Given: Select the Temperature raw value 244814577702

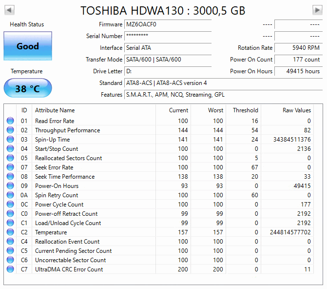Looking at the screenshot, I should [x=290, y=232].
